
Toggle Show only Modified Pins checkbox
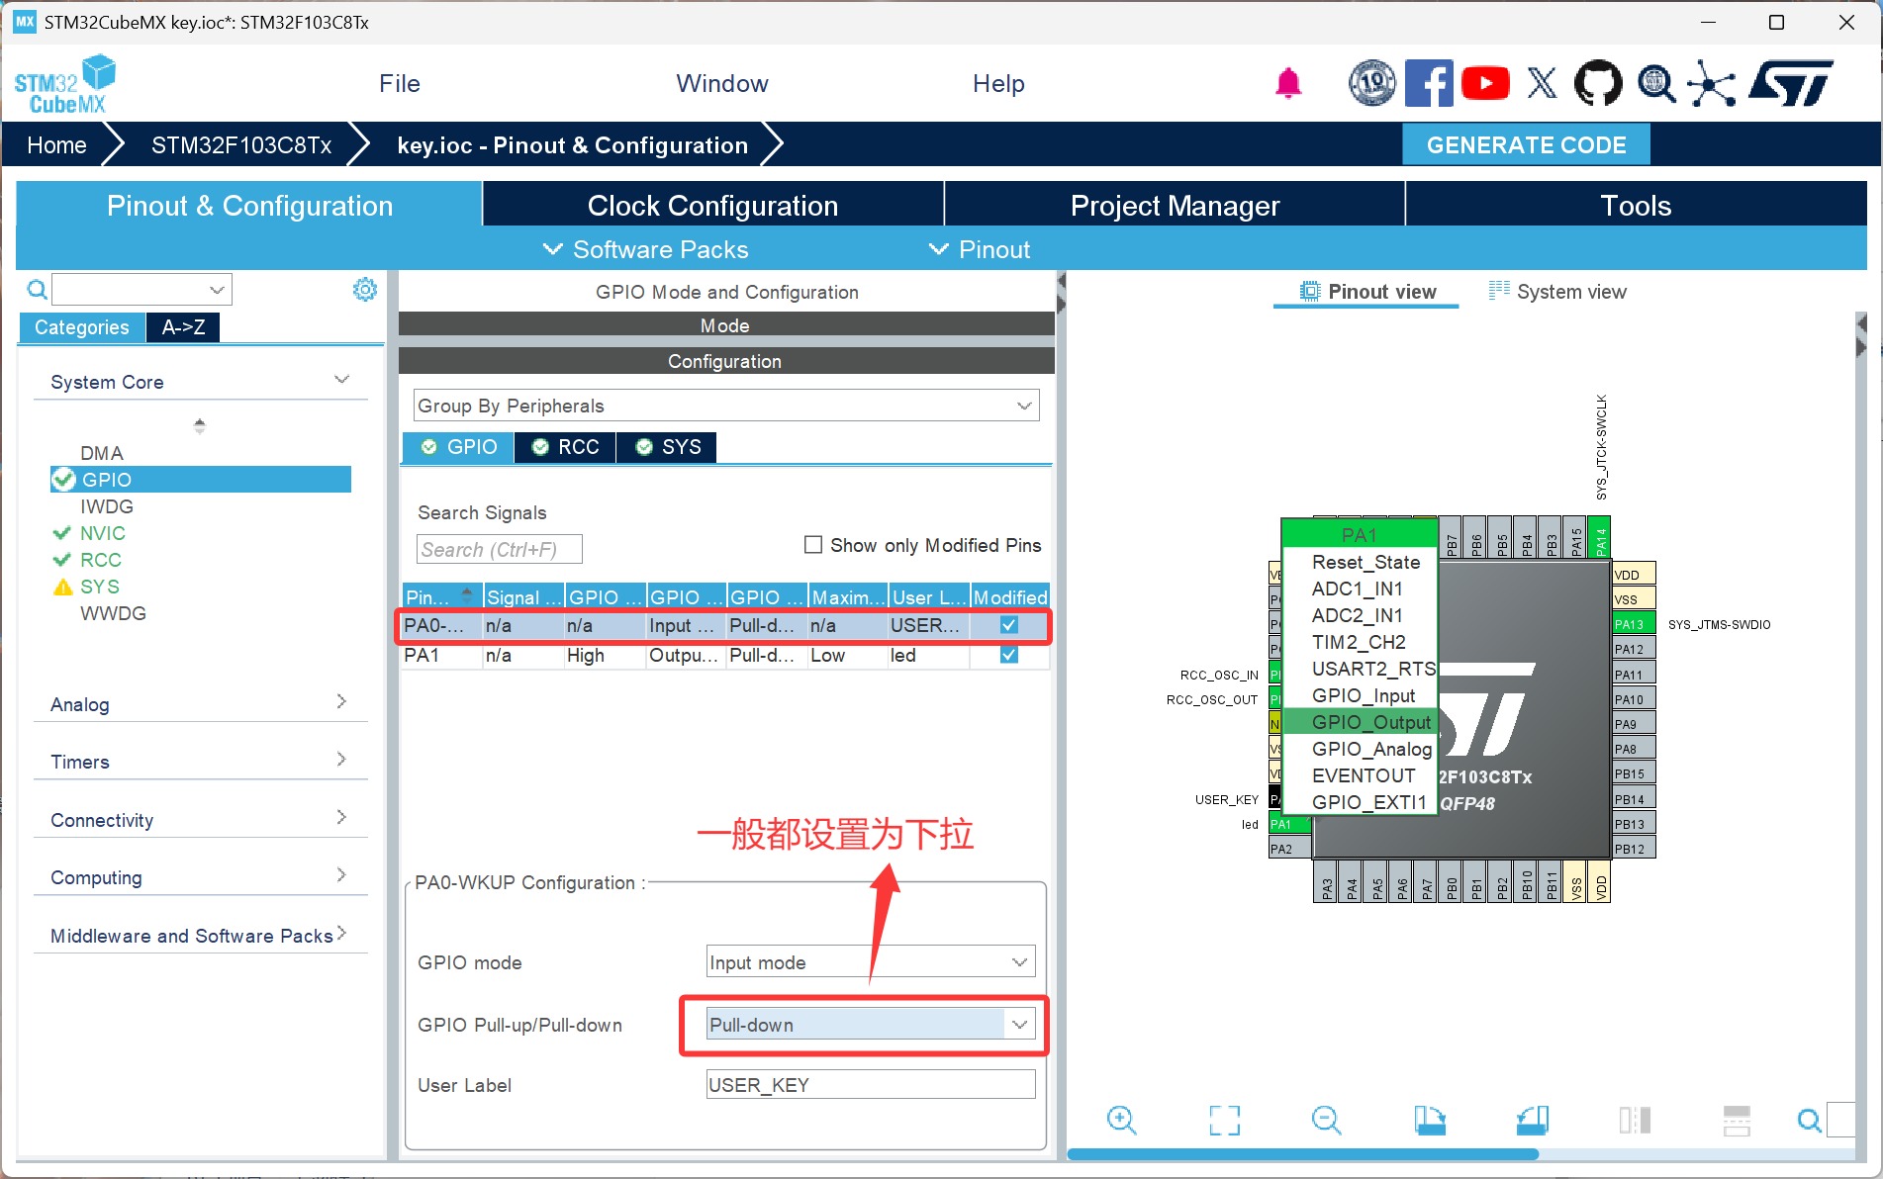(x=813, y=545)
